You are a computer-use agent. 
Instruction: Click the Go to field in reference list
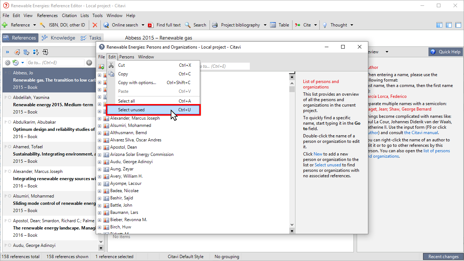(x=55, y=63)
